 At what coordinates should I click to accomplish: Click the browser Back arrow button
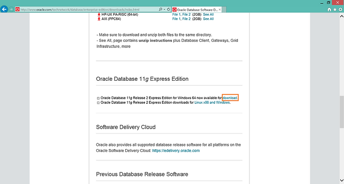click(4, 9)
